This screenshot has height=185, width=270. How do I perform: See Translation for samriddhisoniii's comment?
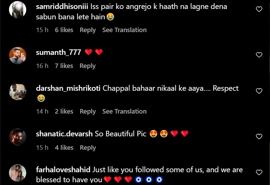[x=125, y=30]
